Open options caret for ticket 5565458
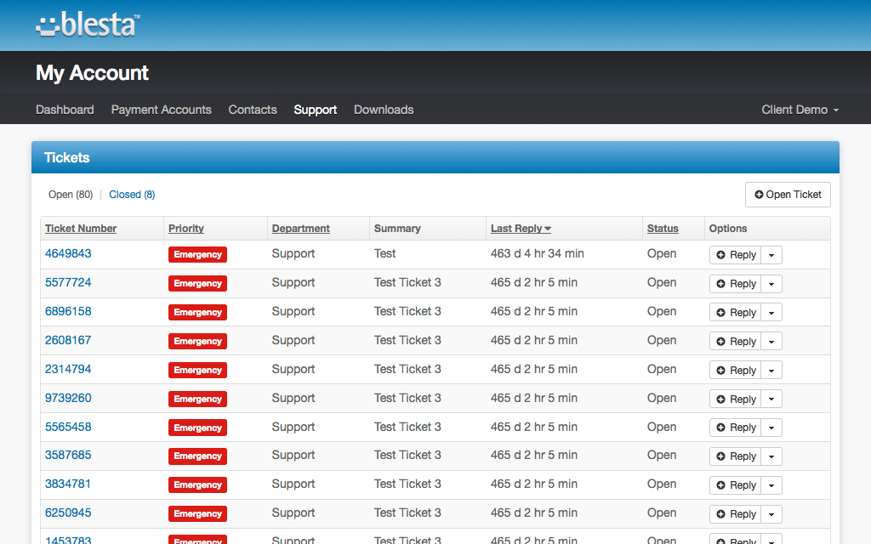Image resolution: width=871 pixels, height=544 pixels. (x=771, y=428)
